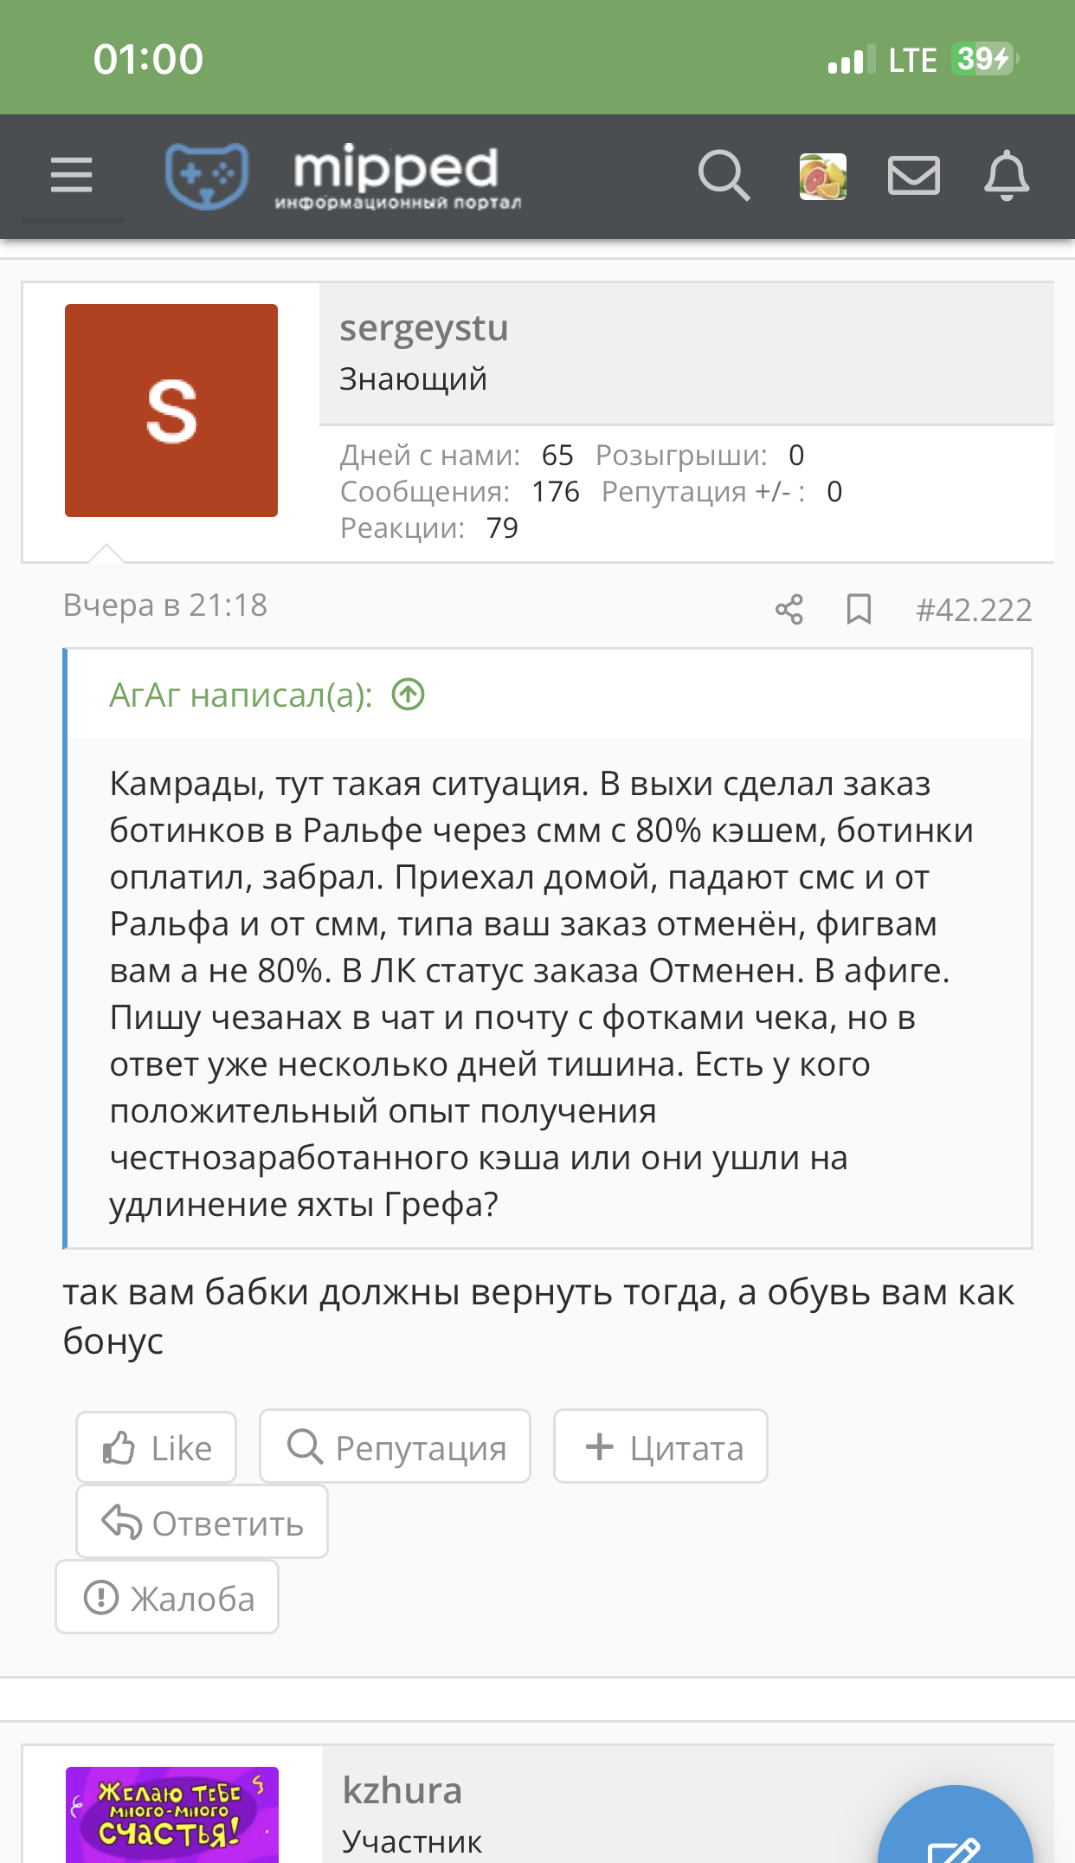
Task: Like the sergeystu post
Action: point(157,1447)
